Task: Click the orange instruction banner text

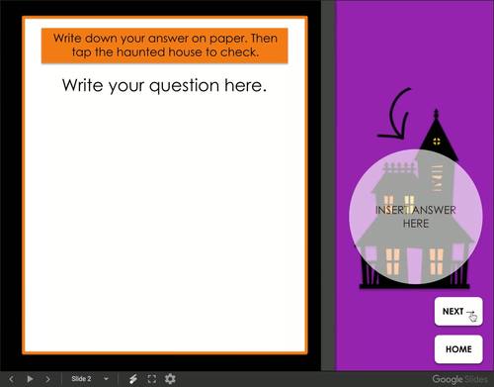Action: (x=165, y=46)
